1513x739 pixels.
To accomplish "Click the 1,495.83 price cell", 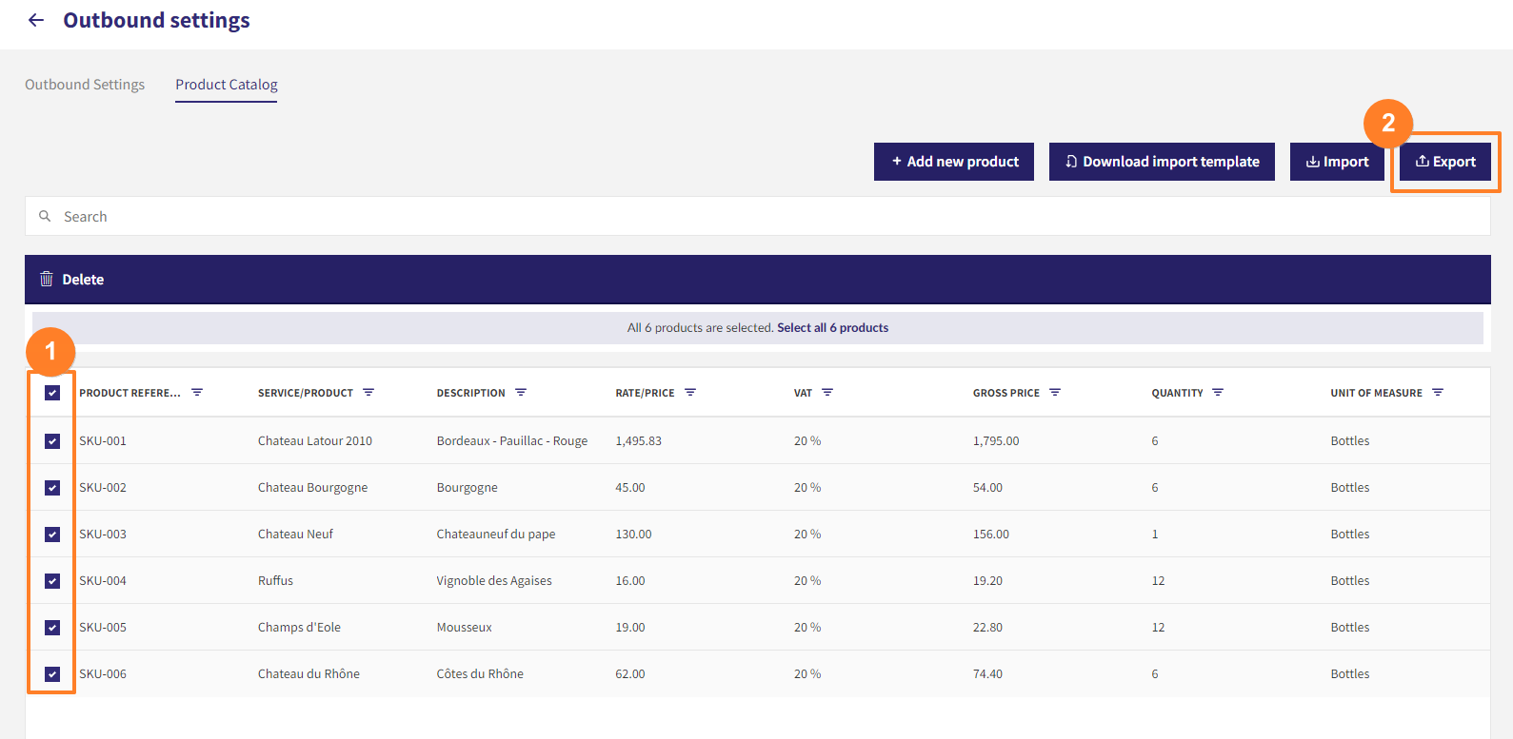I will tap(638, 440).
